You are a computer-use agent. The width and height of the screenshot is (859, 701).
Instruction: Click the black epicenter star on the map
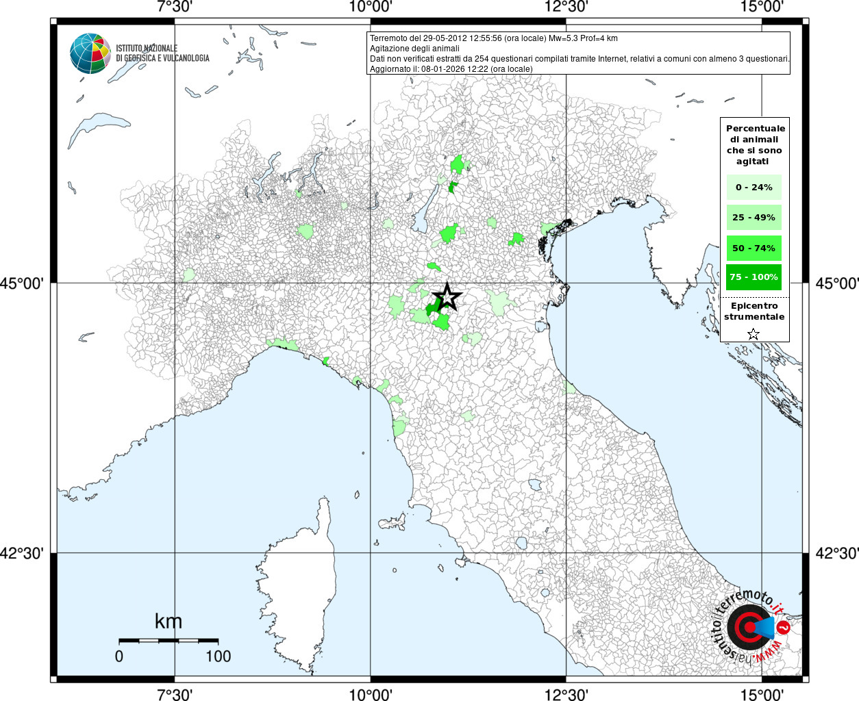coord(447,297)
